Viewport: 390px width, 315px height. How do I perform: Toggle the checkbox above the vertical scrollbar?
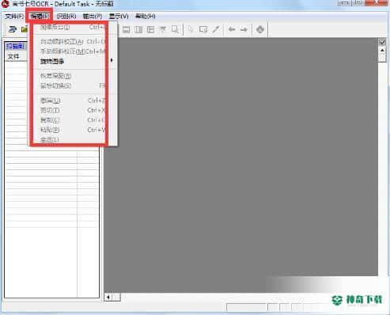click(x=382, y=42)
